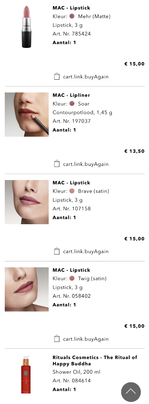149x404 pixels.
Task: Select the Mehr (Matte) color swatch
Action: click(x=72, y=16)
